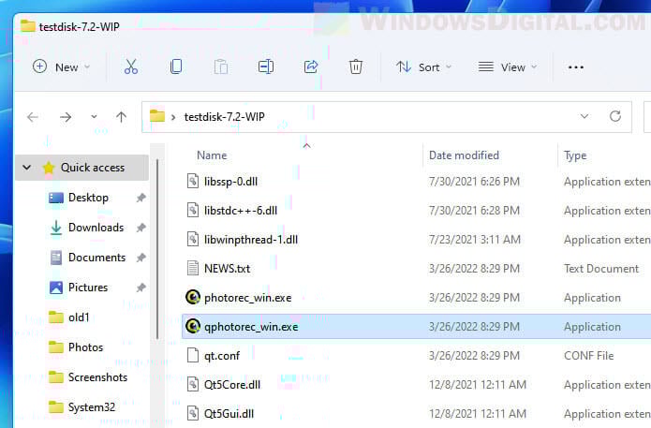Screen dimensions: 651x428
Task: Click the star icon of Quick access
Action: [49, 168]
